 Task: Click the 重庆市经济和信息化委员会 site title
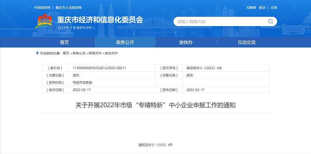coord(100,20)
